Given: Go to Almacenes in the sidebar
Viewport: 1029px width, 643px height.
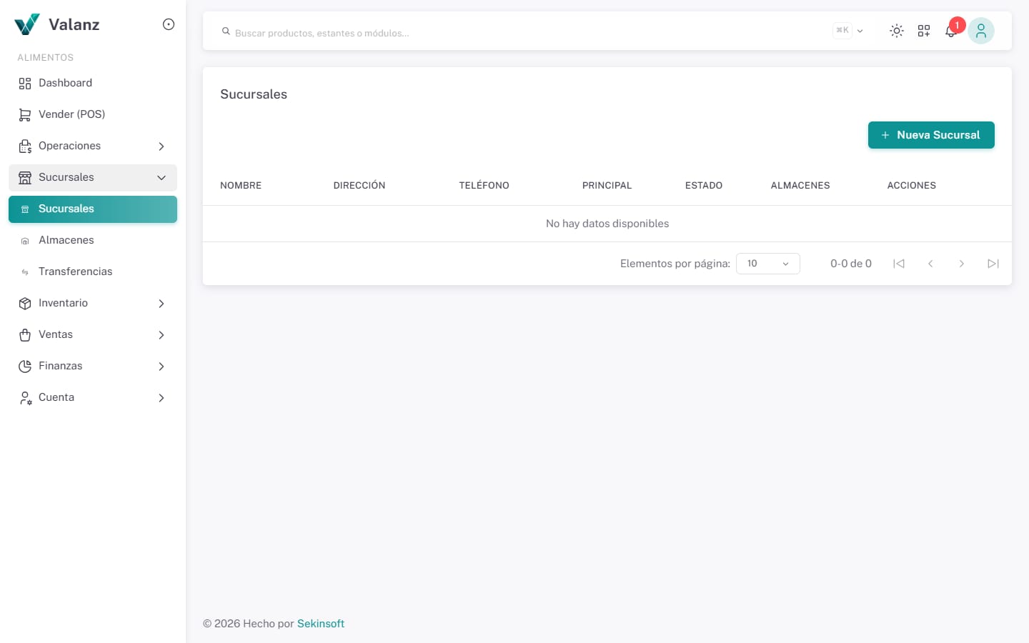Looking at the screenshot, I should (93, 240).
